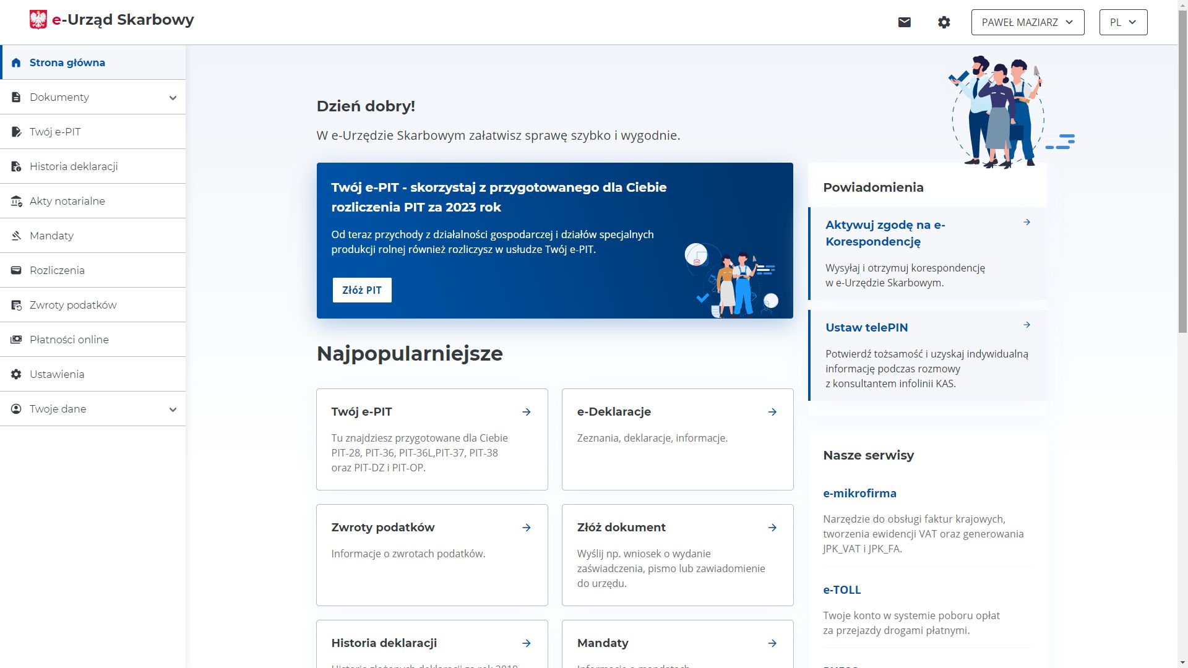Image resolution: width=1188 pixels, height=668 pixels.
Task: Click the icon beside Zwroty podatków in sidebar
Action: point(16,305)
